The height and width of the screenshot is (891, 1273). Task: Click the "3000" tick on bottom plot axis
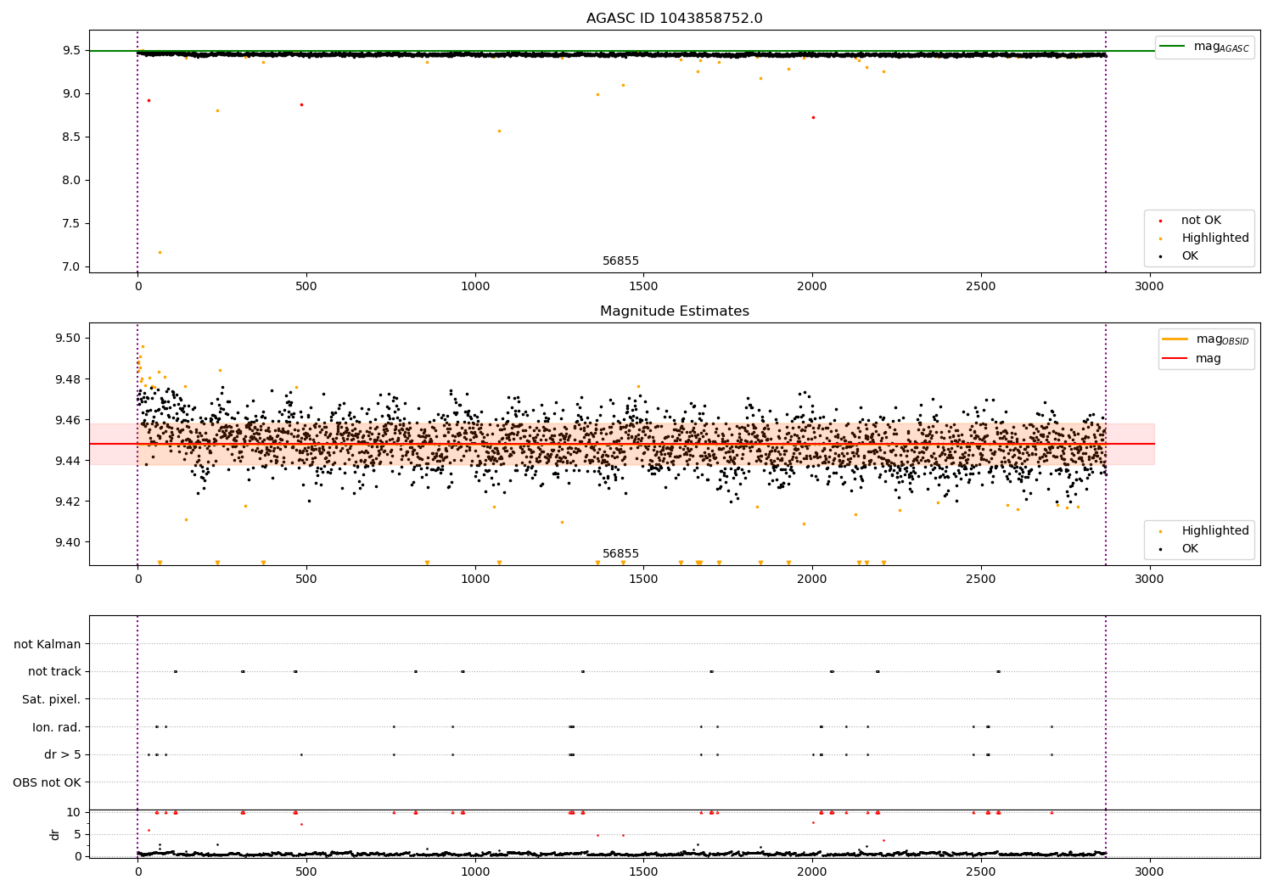click(x=1150, y=872)
